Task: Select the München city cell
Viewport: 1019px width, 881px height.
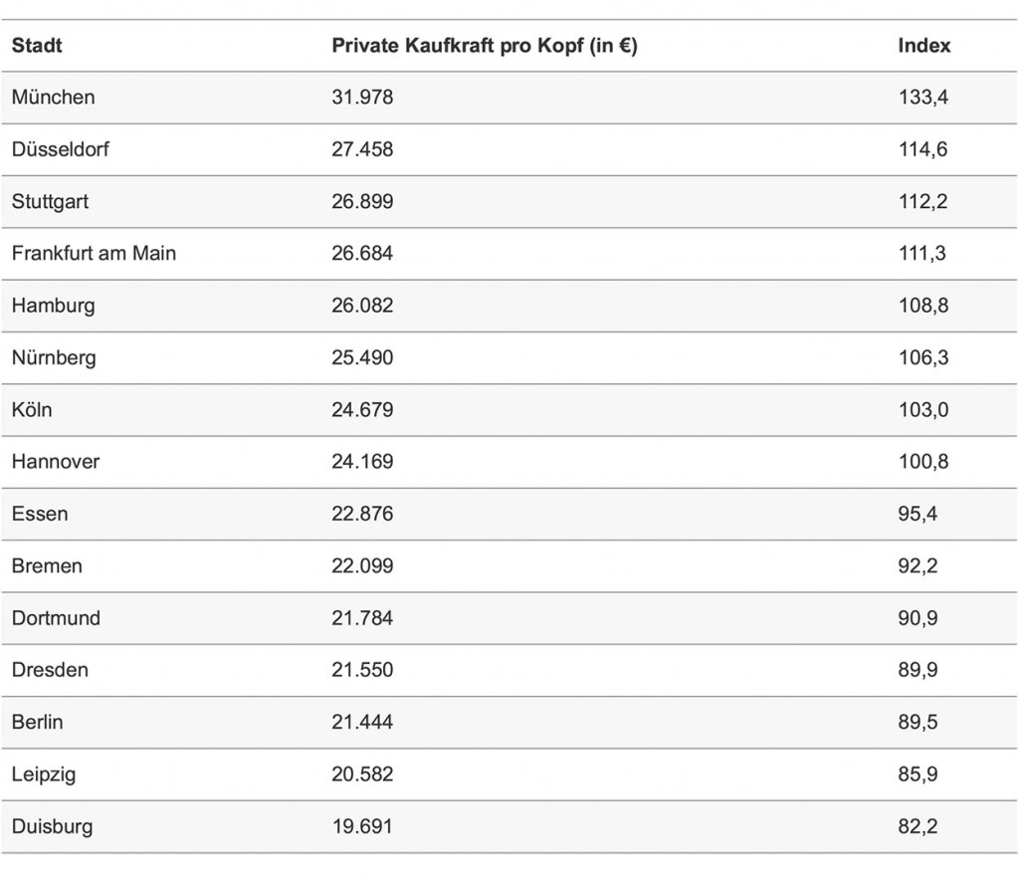Action: (54, 98)
